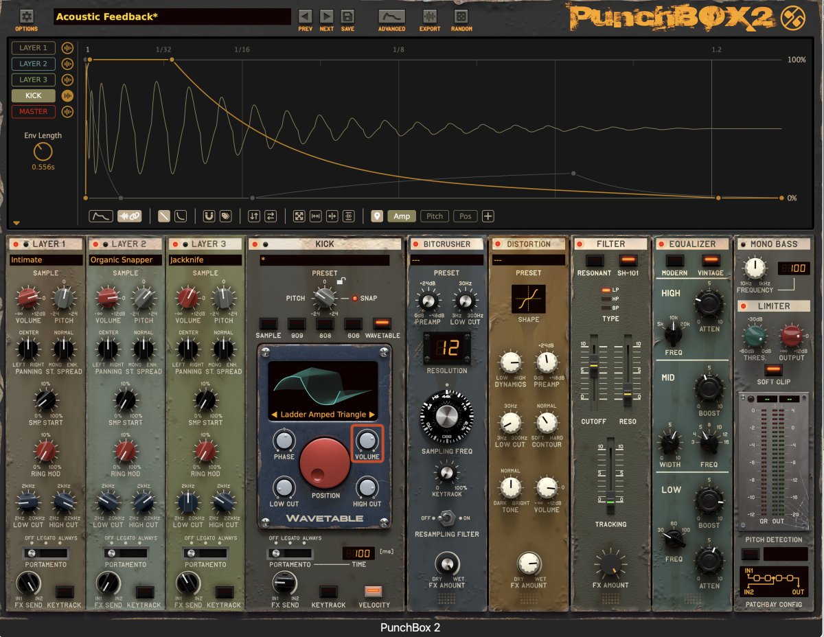
Task: Open the Distortion preset selector
Action: (529, 260)
